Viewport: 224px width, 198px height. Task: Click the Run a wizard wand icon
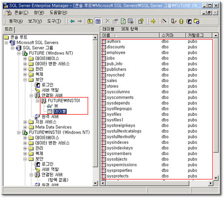[x=164, y=21]
